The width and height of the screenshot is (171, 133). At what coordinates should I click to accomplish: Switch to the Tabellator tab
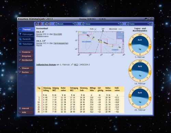(26, 44)
